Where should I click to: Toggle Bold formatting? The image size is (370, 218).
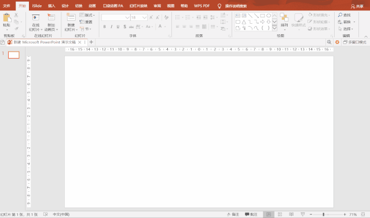coord(105,27)
